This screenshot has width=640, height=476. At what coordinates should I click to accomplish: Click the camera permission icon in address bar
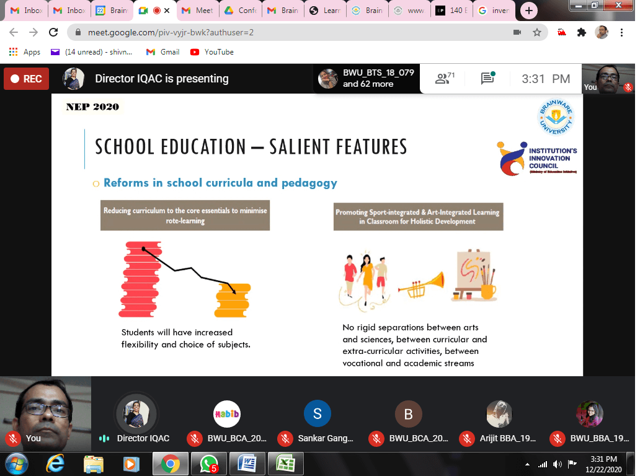pos(517,32)
